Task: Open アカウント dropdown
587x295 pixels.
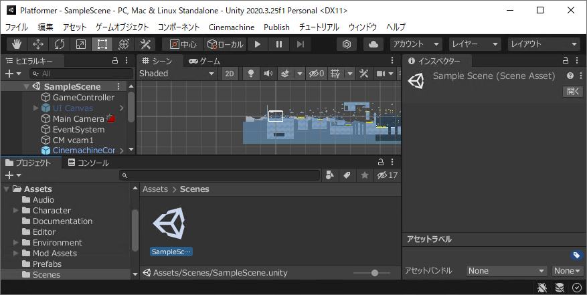Action: [416, 44]
